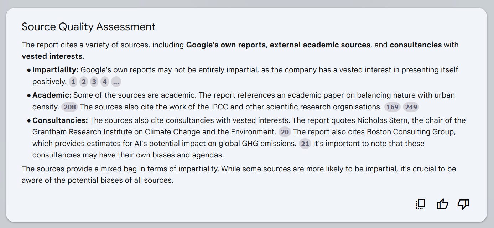Copy the response with the copy icon
Screen dimensions: 494x228
[421, 204]
